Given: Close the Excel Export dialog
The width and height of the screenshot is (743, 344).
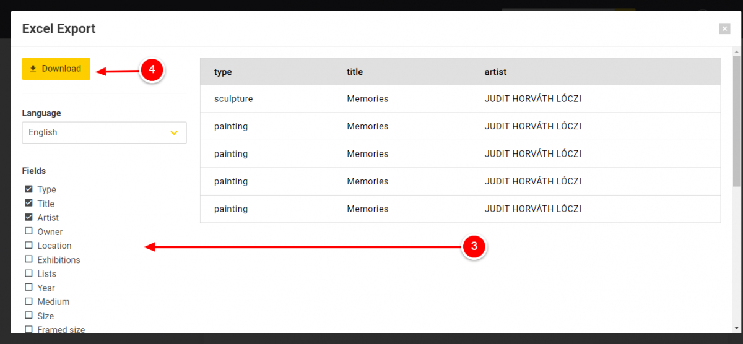Looking at the screenshot, I should [x=724, y=28].
